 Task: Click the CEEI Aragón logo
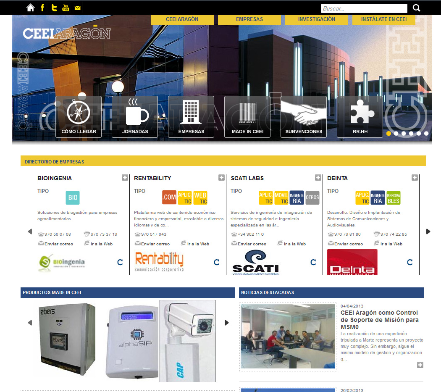coord(67,33)
